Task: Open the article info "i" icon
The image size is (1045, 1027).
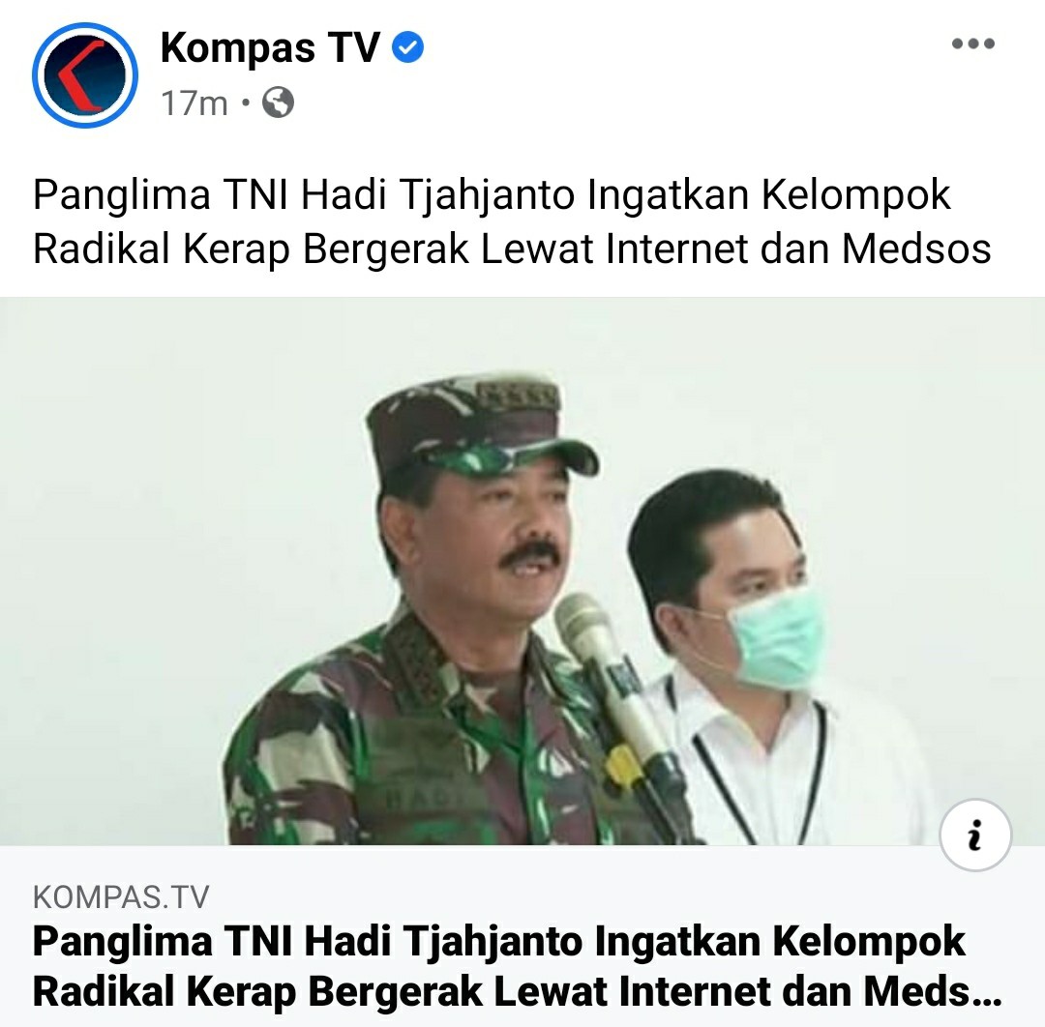Action: coord(975,836)
